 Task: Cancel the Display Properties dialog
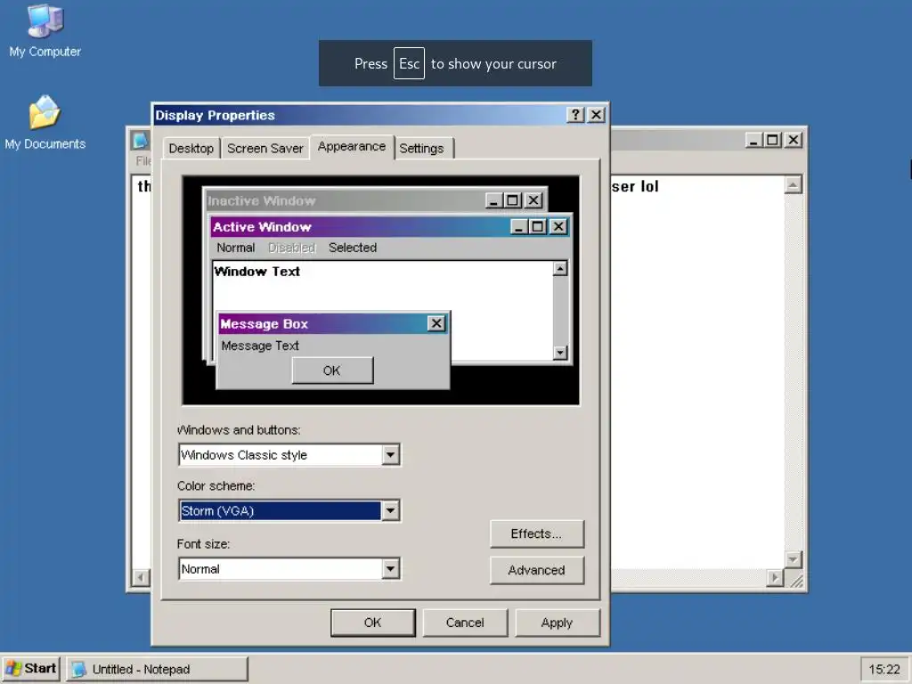pyautogui.click(x=465, y=623)
